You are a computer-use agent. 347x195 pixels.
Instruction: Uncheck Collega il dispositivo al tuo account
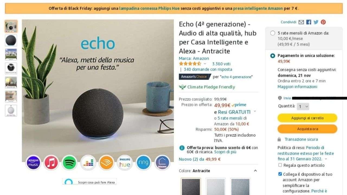point(280,174)
